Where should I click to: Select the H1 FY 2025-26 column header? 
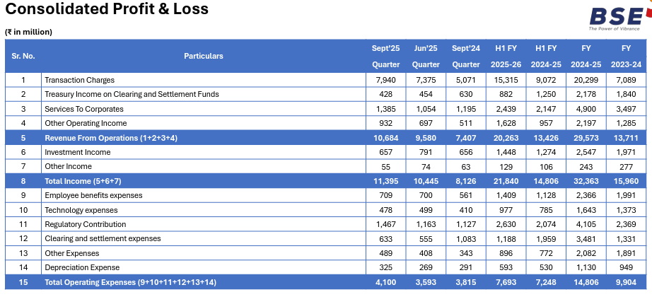click(506, 56)
